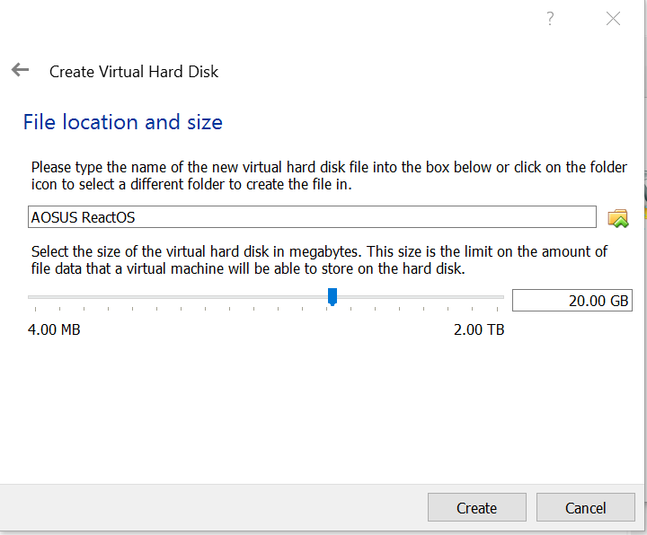647x535 pixels.
Task: Click the Create Virtual Hard Disk title
Action: [x=134, y=71]
